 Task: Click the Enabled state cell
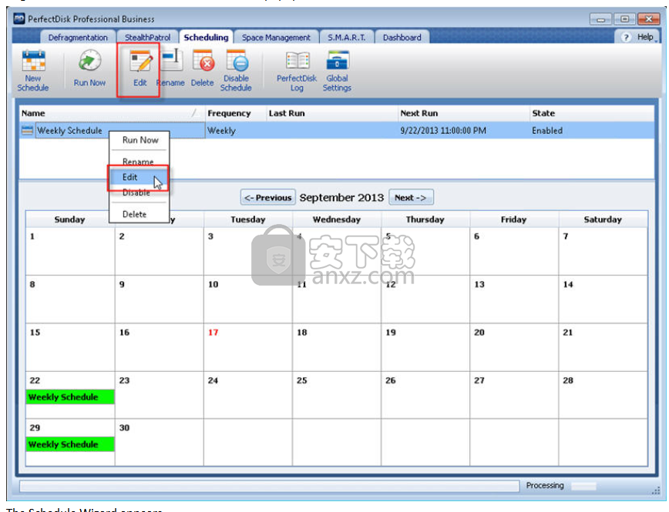(547, 130)
